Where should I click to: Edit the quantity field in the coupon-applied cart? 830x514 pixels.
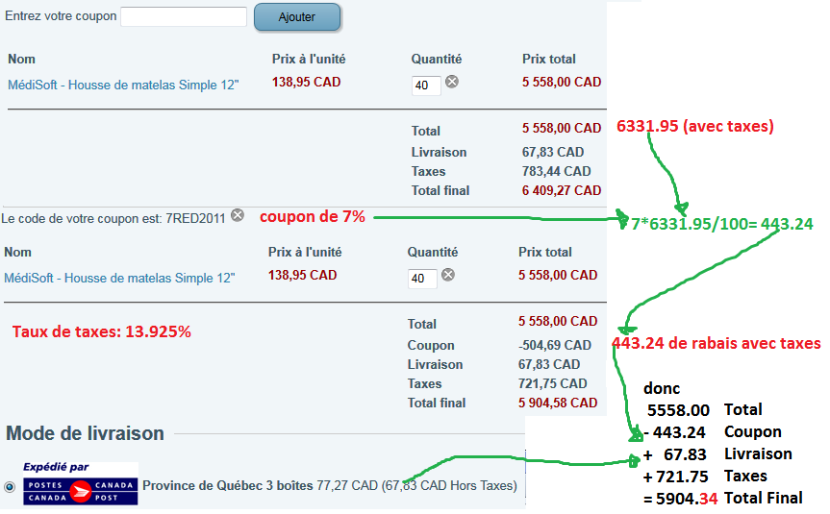tap(421, 279)
